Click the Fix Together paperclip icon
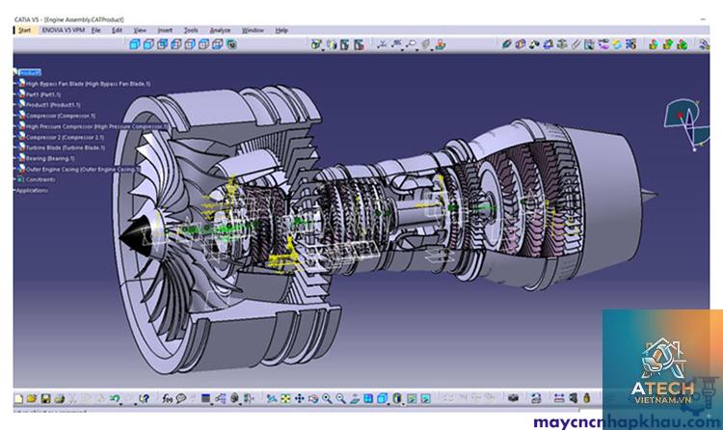Screen dimensions: 723x430 point(576,44)
